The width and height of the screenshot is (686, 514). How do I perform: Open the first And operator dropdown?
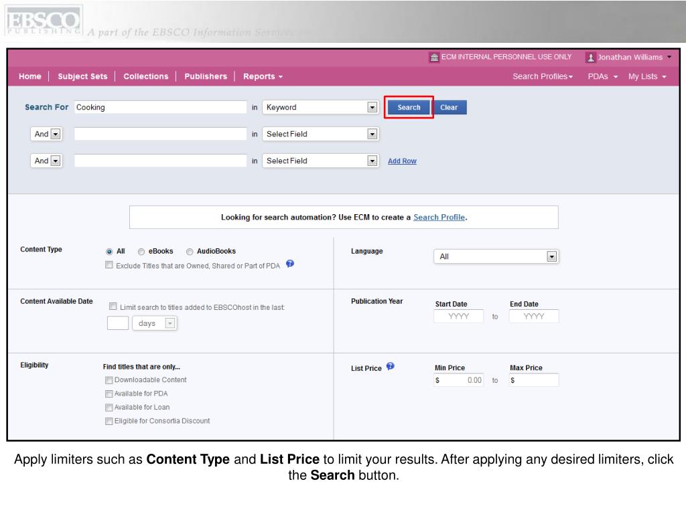[46, 134]
